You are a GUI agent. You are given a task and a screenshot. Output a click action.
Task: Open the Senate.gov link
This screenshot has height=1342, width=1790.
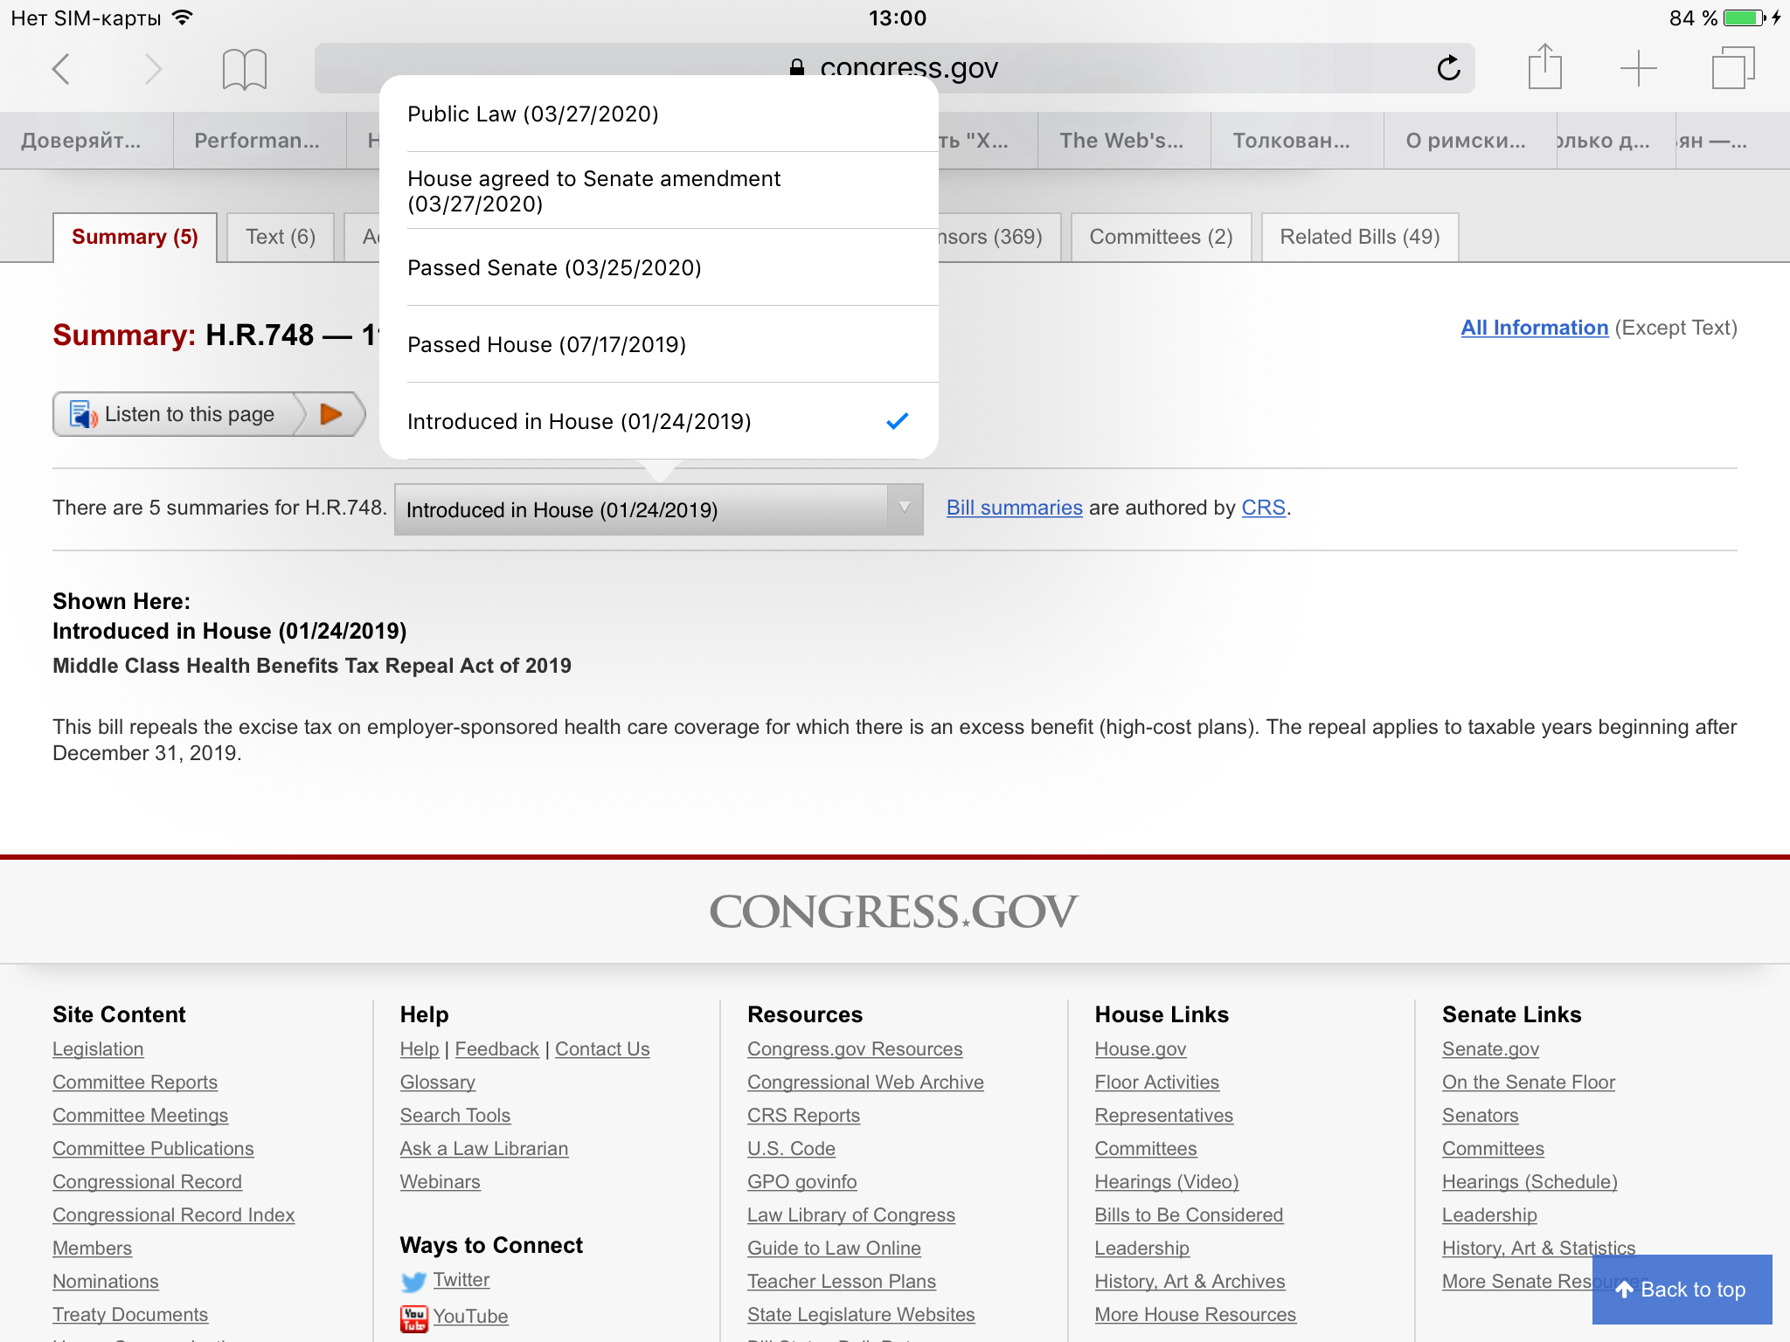click(x=1490, y=1049)
